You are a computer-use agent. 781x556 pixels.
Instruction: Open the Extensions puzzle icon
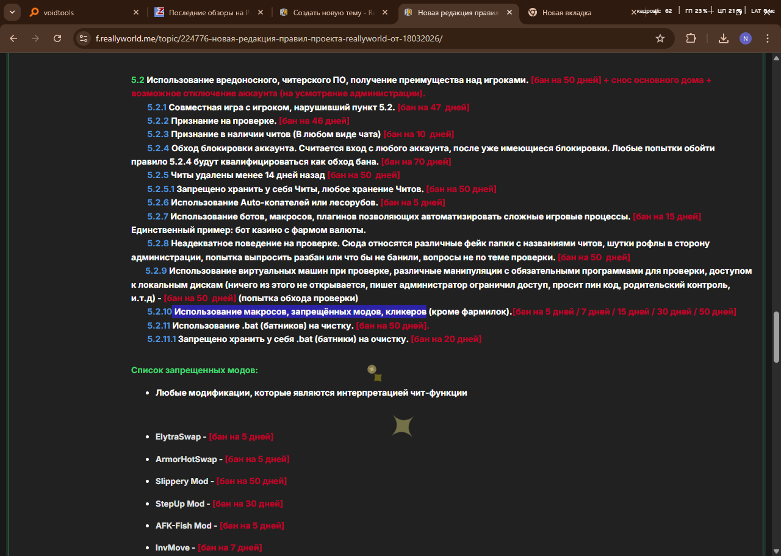click(691, 38)
